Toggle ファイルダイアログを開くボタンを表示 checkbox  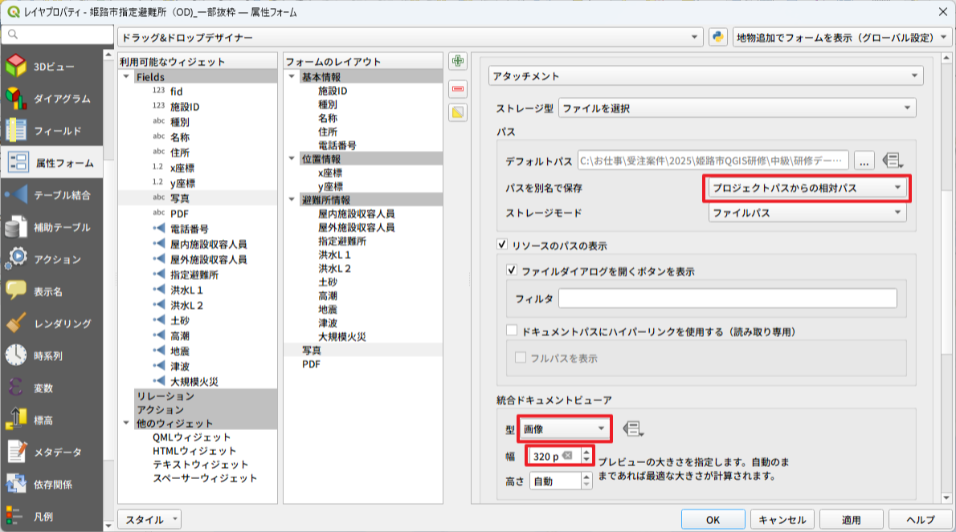point(513,271)
